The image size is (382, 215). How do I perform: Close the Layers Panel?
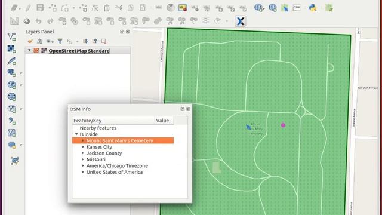pyautogui.click(x=128, y=32)
